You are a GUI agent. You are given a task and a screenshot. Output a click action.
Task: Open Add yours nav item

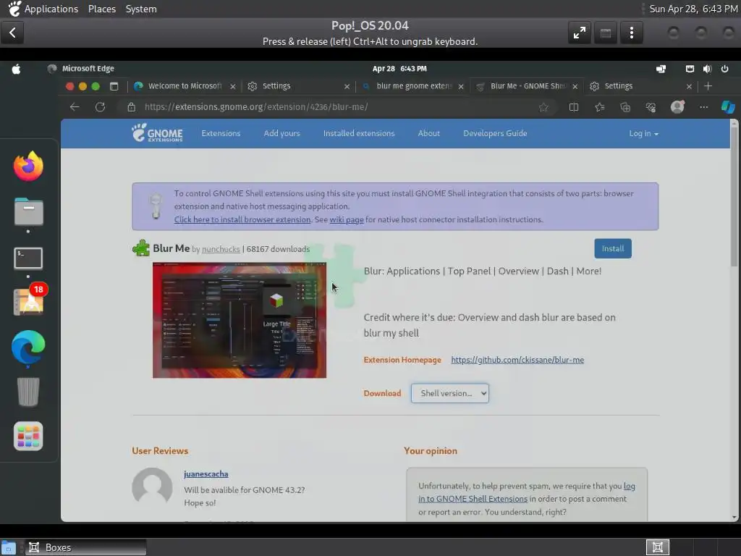click(x=281, y=133)
